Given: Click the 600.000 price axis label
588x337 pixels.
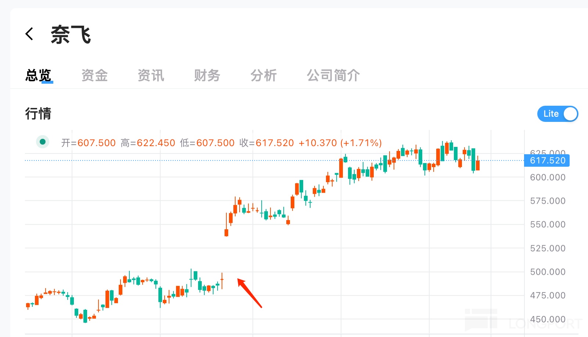Looking at the screenshot, I should coord(548,177).
